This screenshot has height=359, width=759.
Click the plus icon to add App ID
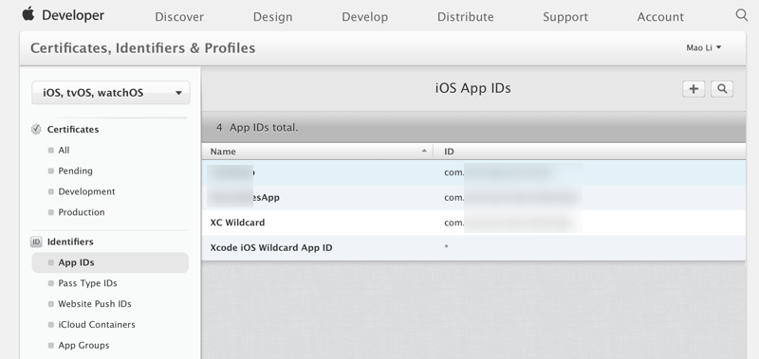tap(694, 89)
